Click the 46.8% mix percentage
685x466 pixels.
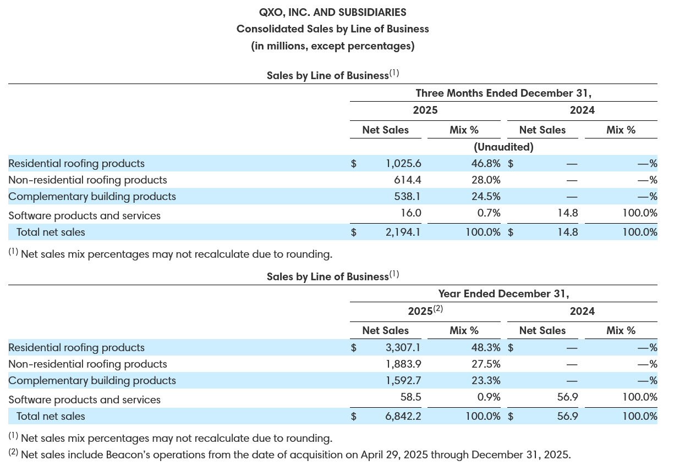(483, 163)
